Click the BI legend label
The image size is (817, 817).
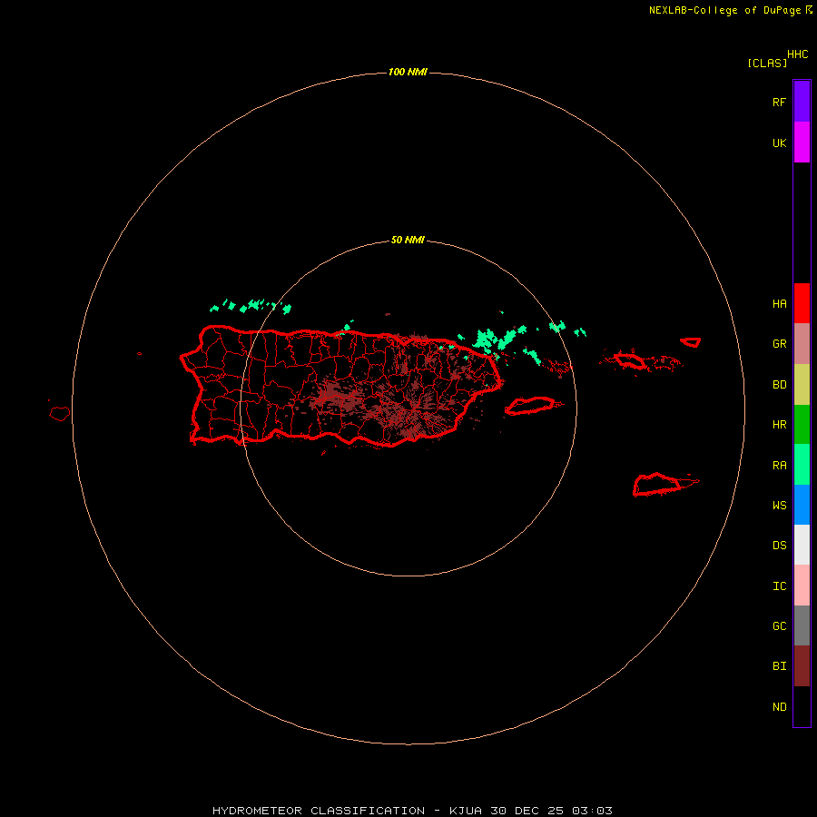[x=780, y=666]
